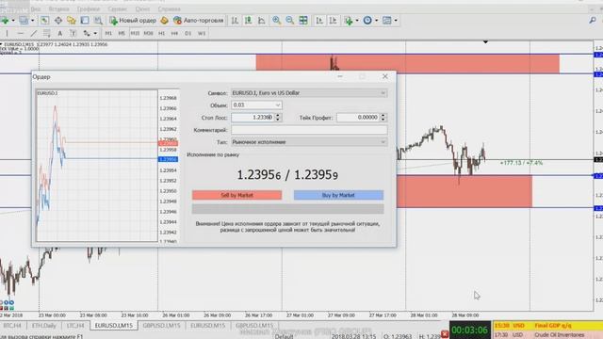Zoom in on the chart
603x339 pixels.
tap(276, 21)
